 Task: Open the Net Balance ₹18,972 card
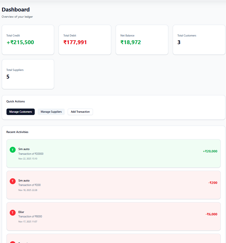(x=142, y=40)
